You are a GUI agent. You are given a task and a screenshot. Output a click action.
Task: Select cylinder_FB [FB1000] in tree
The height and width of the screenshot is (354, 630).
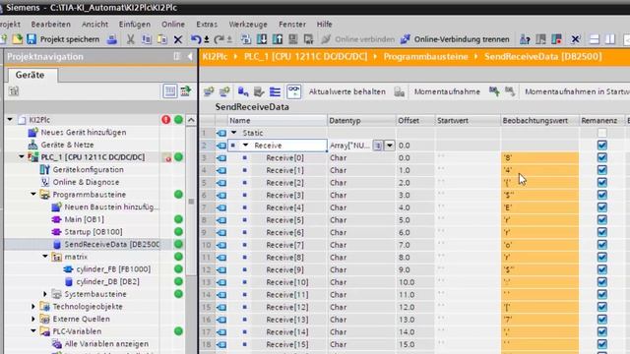click(113, 268)
